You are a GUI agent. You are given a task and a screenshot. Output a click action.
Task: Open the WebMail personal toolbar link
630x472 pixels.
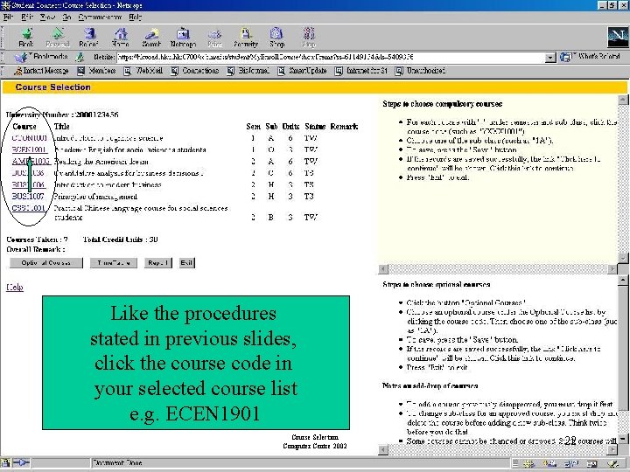143,71
